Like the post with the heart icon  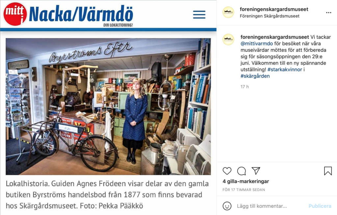[x=227, y=171]
